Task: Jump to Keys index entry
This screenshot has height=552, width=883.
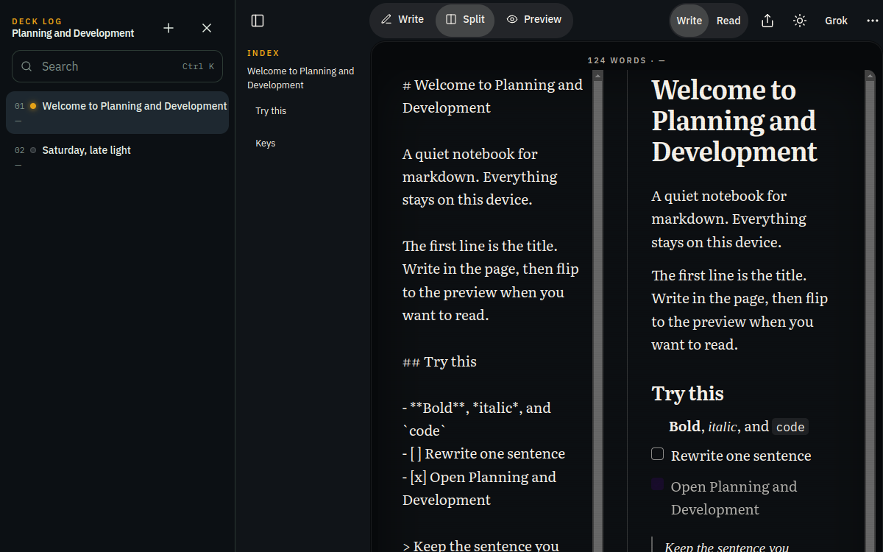Action: [266, 144]
